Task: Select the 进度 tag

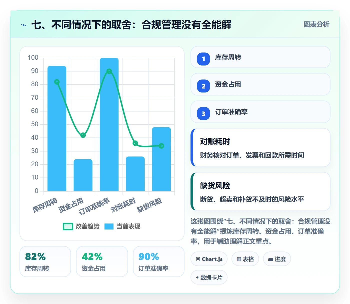Action: 277,259
